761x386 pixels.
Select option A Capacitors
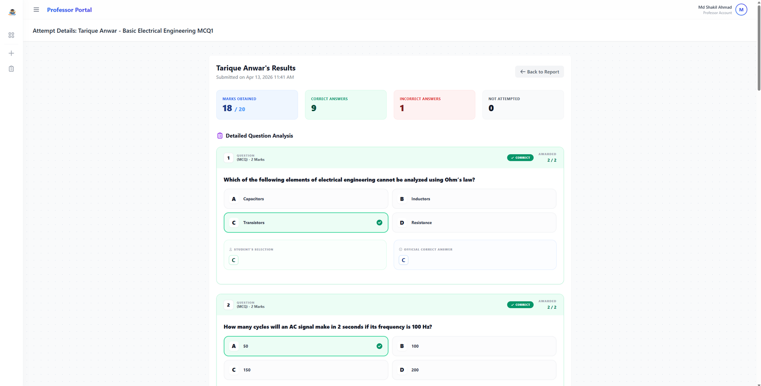(305, 199)
